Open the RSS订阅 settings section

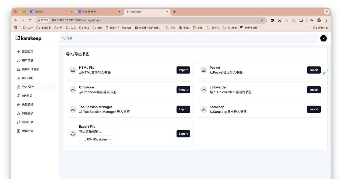click(x=27, y=78)
